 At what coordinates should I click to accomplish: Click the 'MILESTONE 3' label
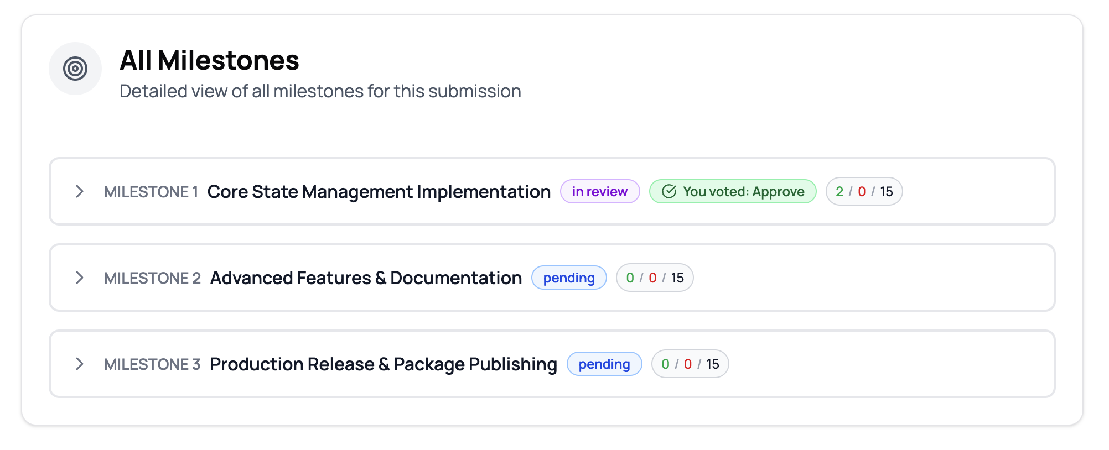(152, 364)
